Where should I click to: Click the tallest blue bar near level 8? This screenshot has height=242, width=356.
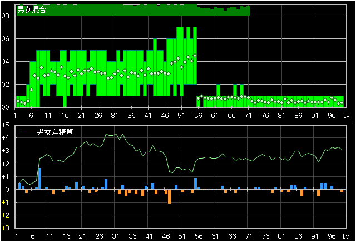pyautogui.click(x=39, y=179)
